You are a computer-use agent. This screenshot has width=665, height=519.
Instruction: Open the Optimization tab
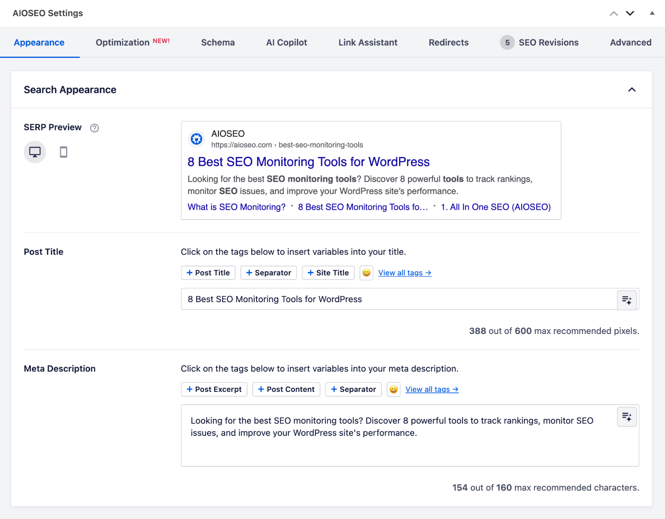pyautogui.click(x=133, y=43)
